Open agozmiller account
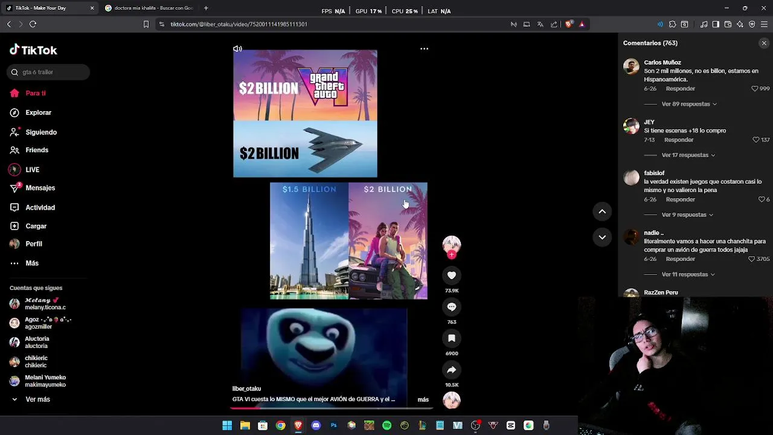Image resolution: width=773 pixels, height=435 pixels. click(40, 323)
